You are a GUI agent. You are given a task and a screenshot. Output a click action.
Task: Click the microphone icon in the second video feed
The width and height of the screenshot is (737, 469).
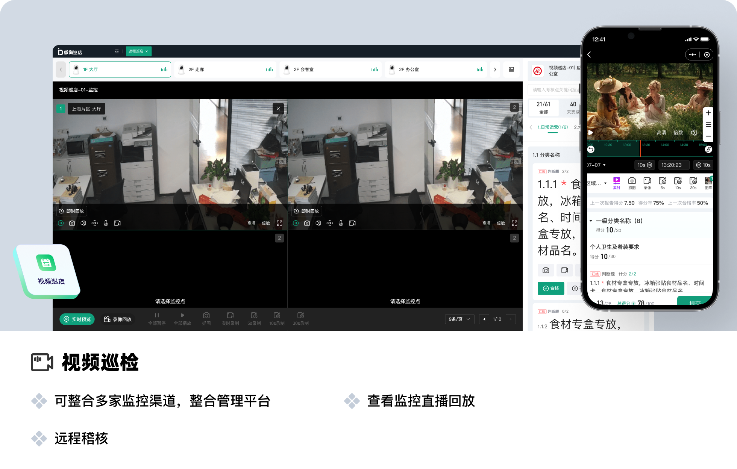pyautogui.click(x=341, y=223)
